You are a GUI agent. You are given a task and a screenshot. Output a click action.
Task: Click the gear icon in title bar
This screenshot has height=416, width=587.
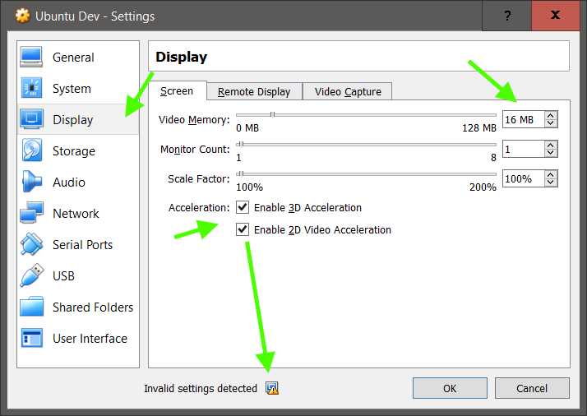pos(22,16)
